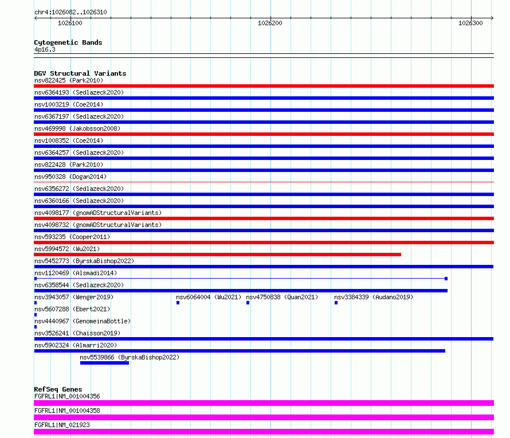Select the red bar under nsv5994572
This screenshot has height=438, width=510.
217,255
